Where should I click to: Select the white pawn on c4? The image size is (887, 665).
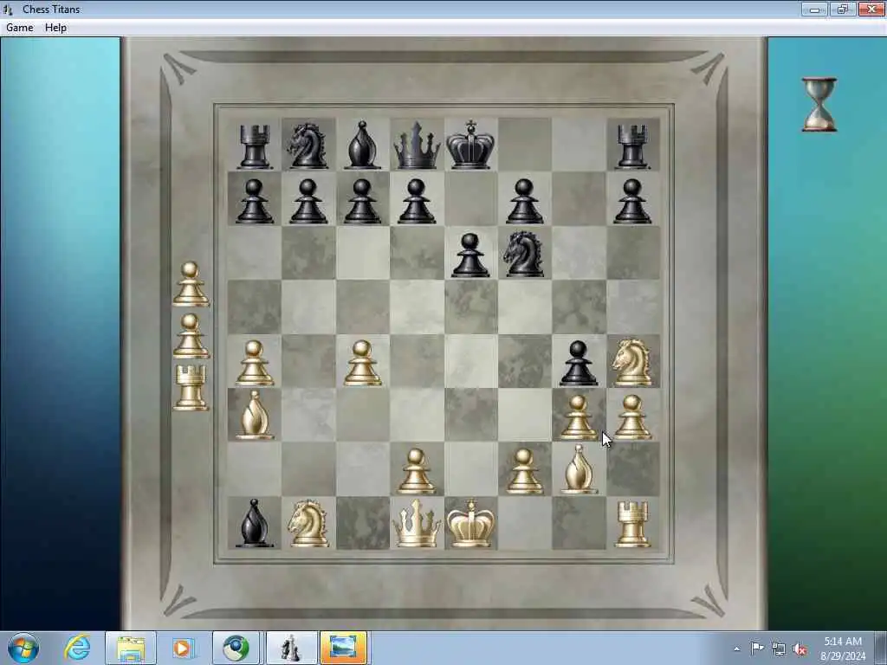(x=362, y=364)
